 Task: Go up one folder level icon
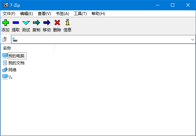click(x=5, y=39)
